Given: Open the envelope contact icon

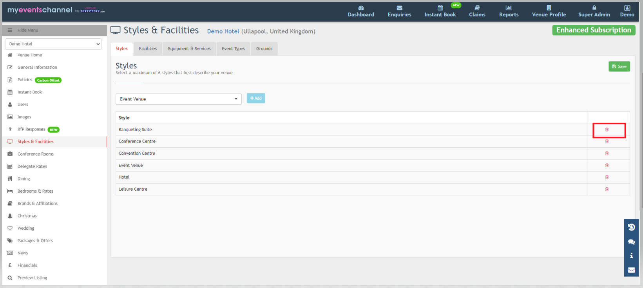Looking at the screenshot, I should tap(631, 270).
